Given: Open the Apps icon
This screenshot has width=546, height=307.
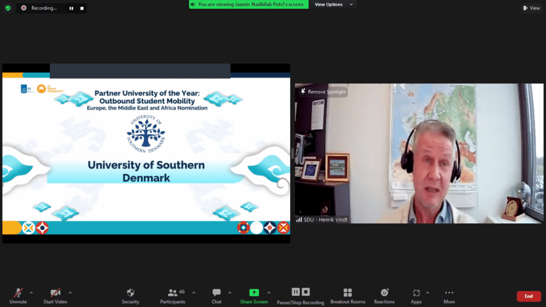Looking at the screenshot, I should (x=416, y=293).
